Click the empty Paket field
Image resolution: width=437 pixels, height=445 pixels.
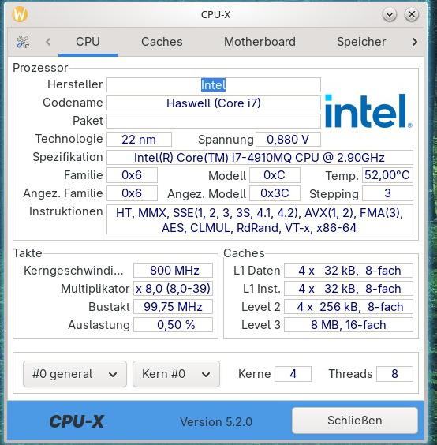point(214,122)
